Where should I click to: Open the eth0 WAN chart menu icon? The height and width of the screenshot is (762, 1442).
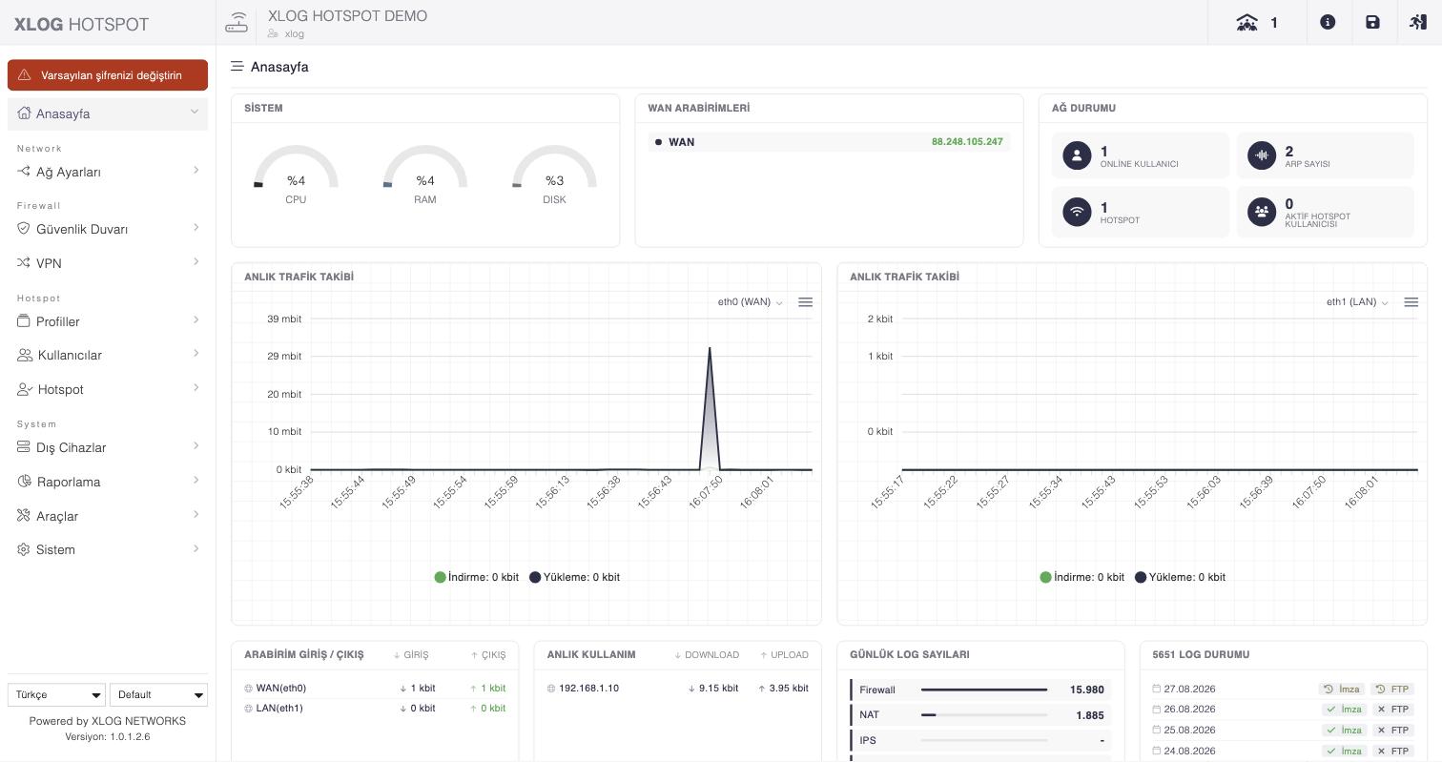805,302
